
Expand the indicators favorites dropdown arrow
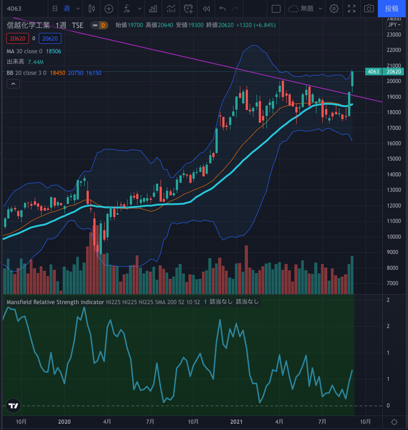coord(140,9)
